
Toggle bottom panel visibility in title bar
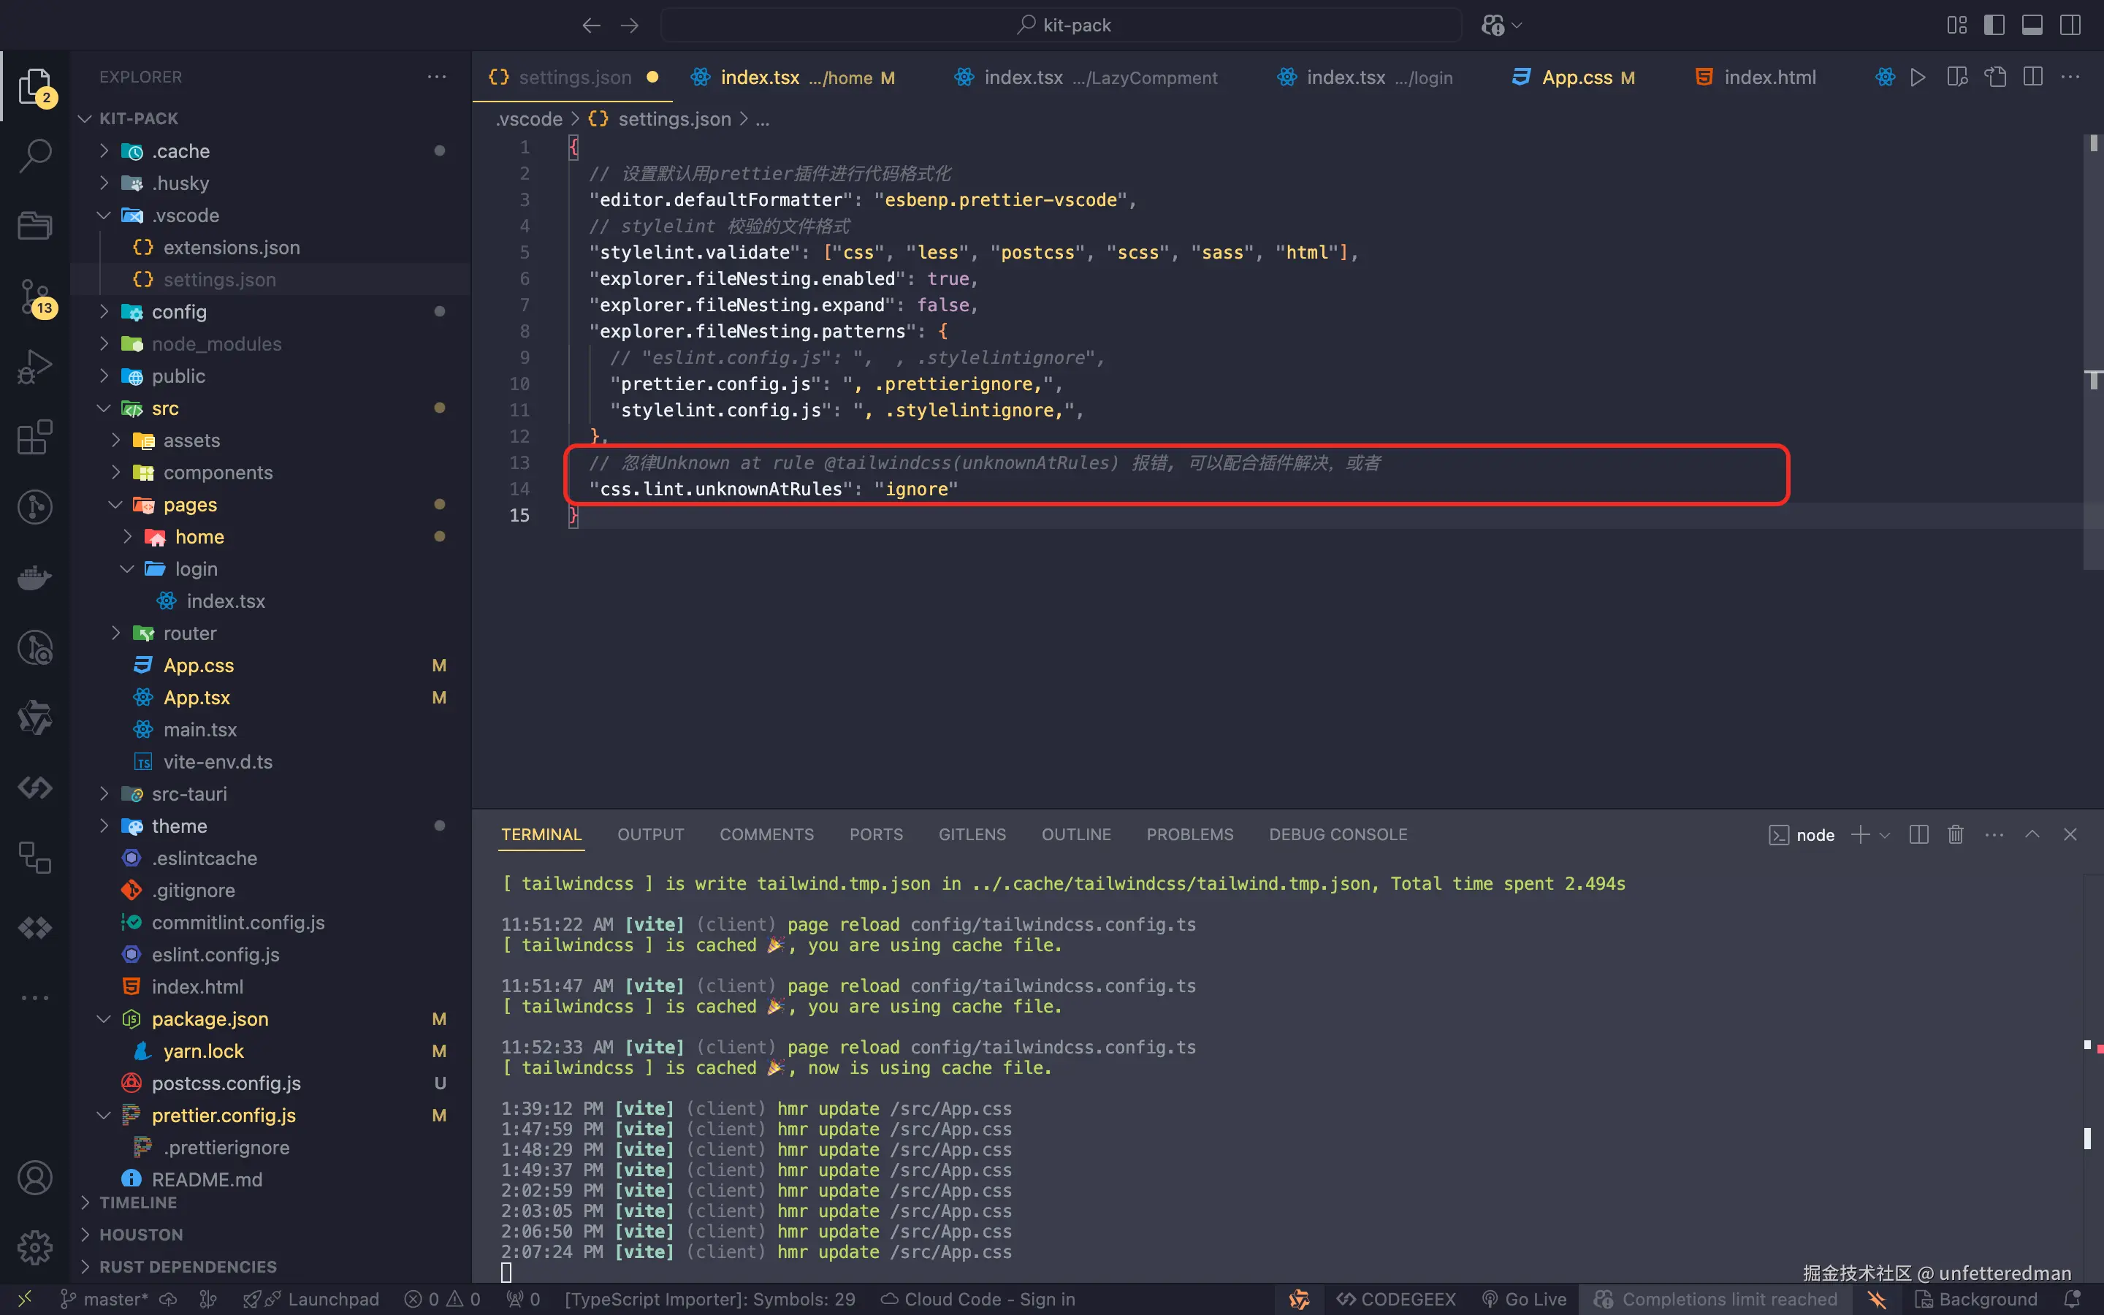[x=2032, y=26]
